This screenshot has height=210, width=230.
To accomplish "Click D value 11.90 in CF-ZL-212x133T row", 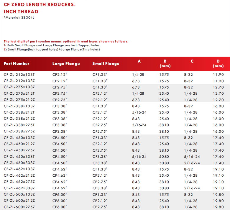I will 218,75.
